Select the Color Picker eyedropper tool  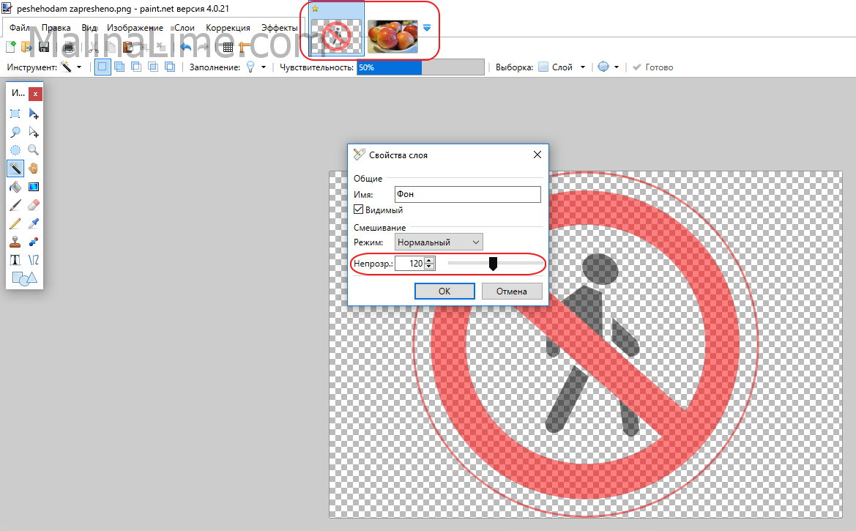click(33, 223)
